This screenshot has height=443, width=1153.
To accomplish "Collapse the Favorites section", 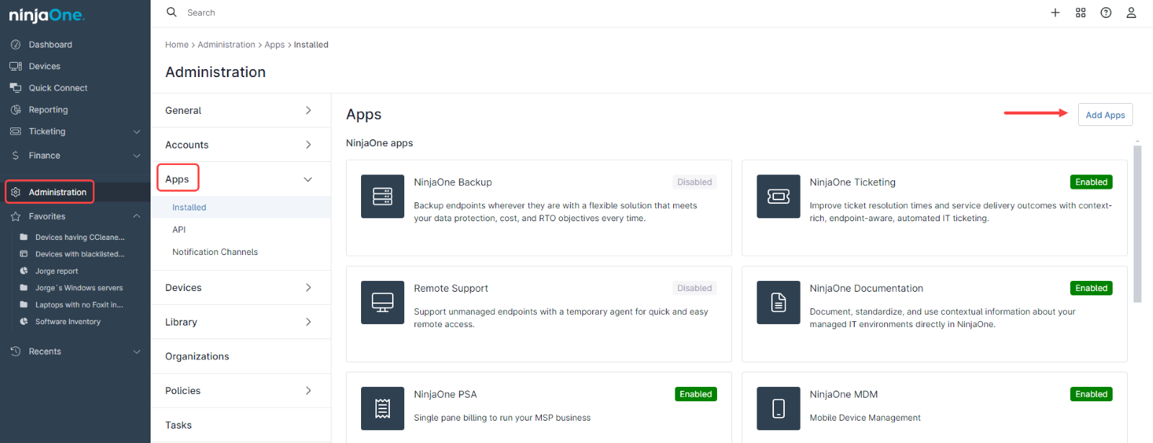I will tap(136, 216).
